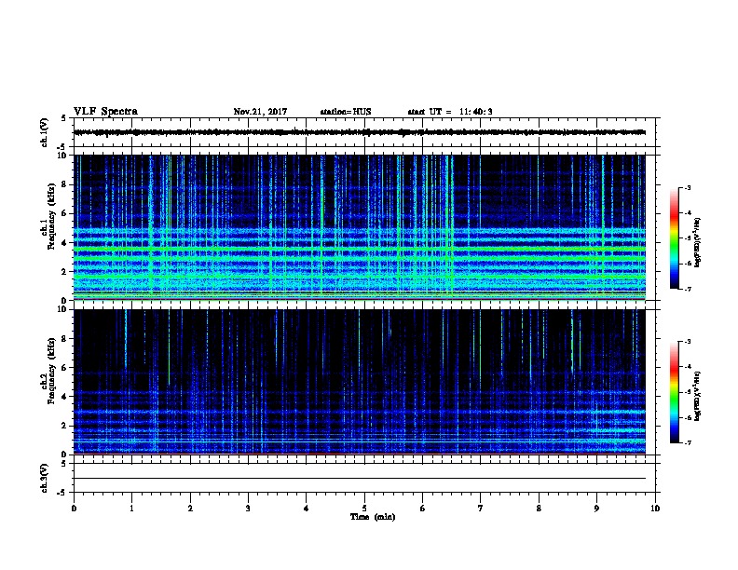Click the flat ch.3 voltage trace
The image size is (738, 570).
tap(360, 479)
